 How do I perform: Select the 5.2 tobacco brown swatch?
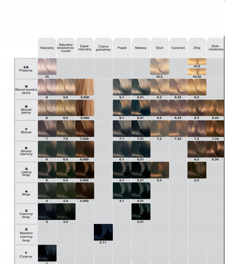pyautogui.click(x=160, y=170)
